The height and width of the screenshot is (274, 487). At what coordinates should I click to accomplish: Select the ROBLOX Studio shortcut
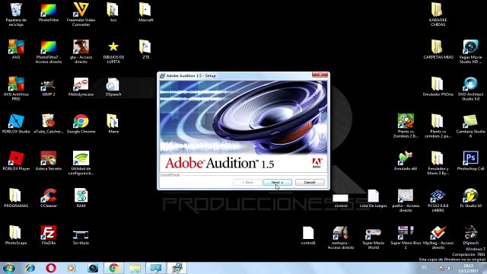[16, 123]
